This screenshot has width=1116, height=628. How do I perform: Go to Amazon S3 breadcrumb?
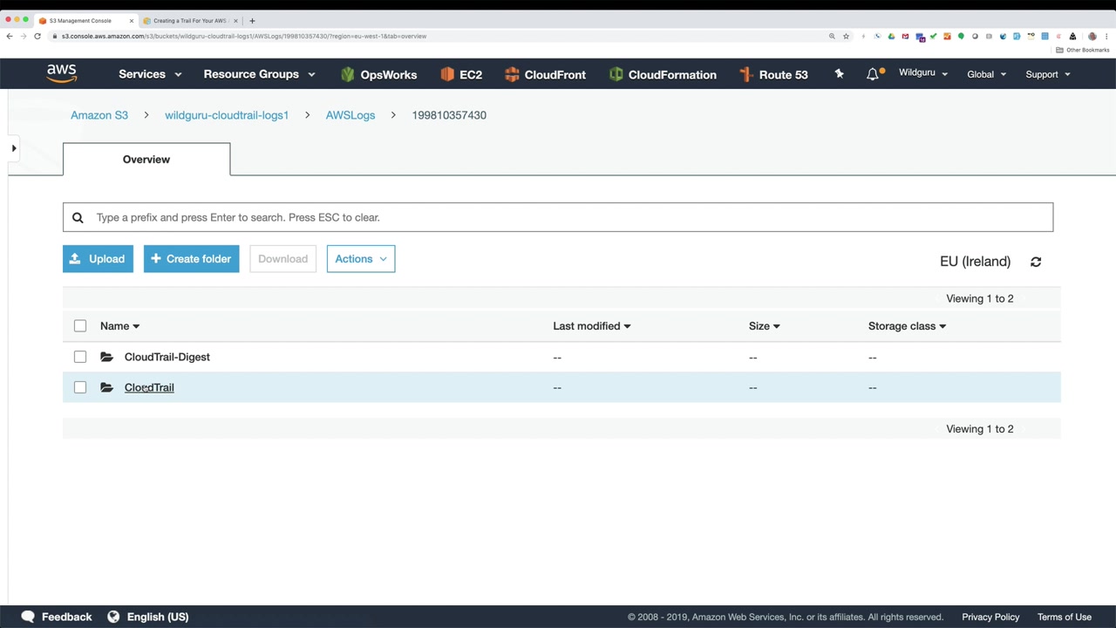pos(99,115)
